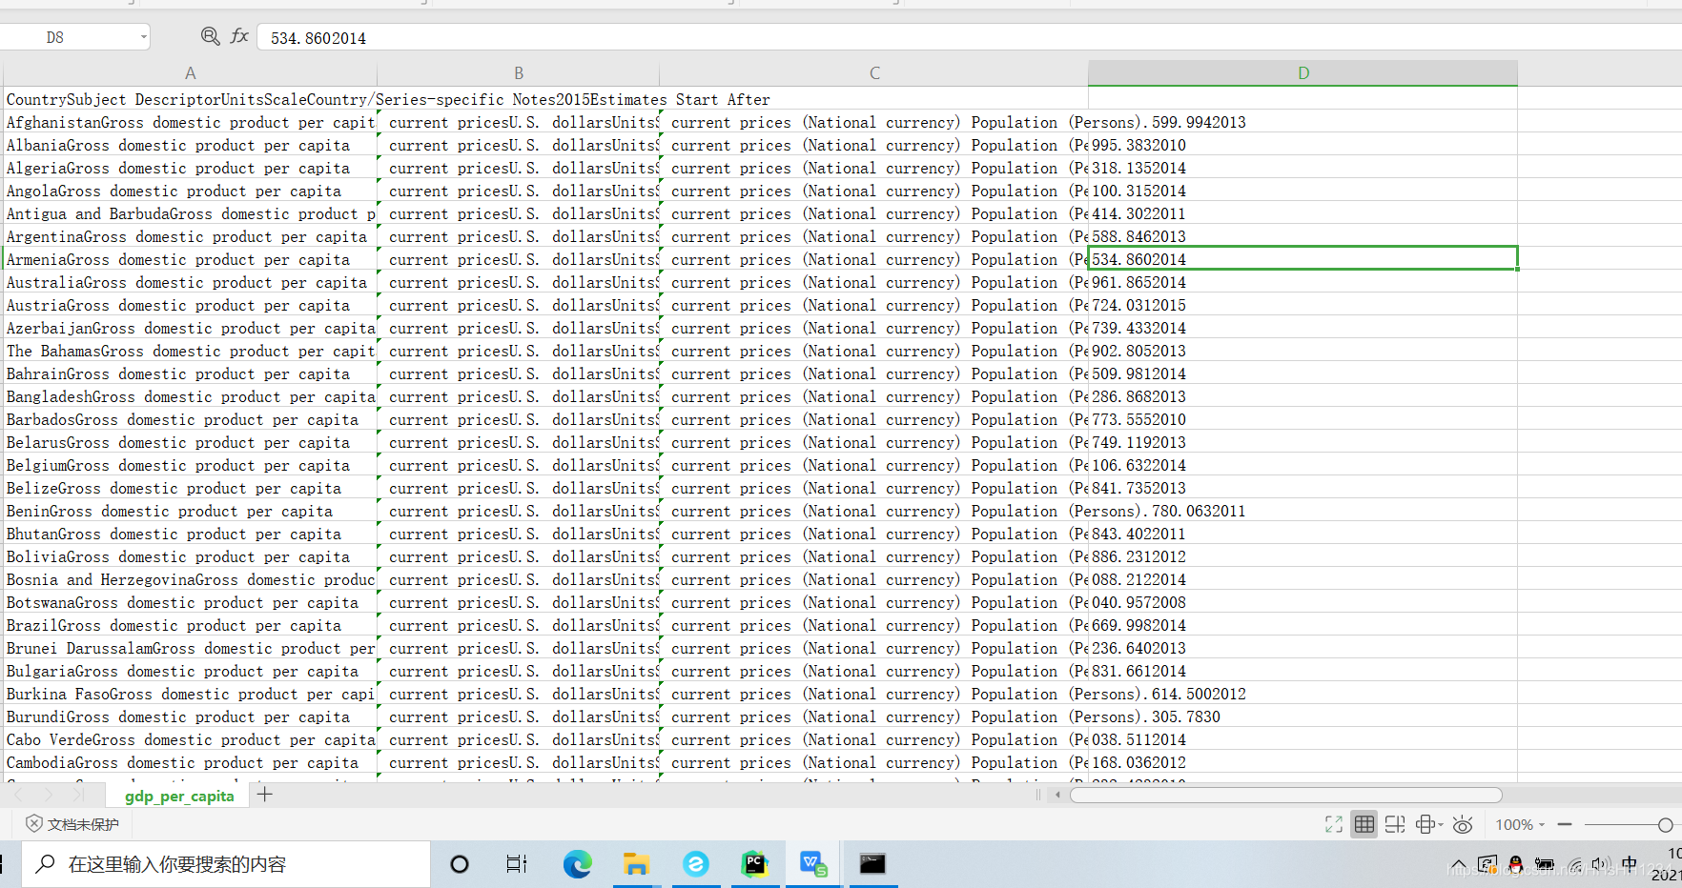
Task: Open battery status tray icon
Action: tap(1544, 865)
